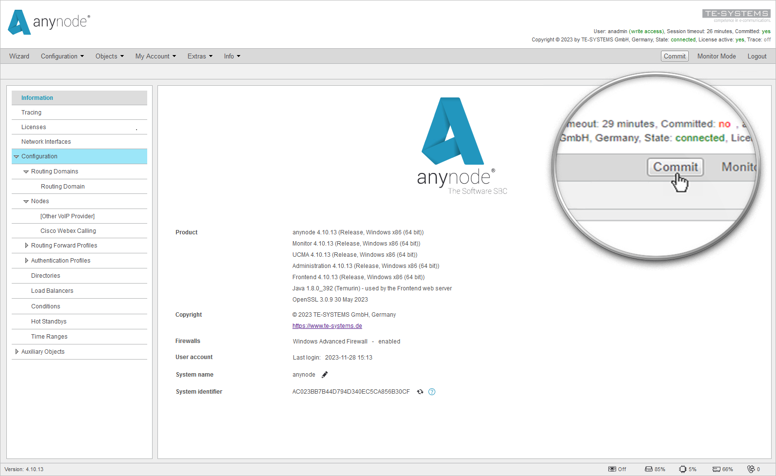Click the Windows Advanced Firewall enabled text
This screenshot has height=476, width=776.
347,342
